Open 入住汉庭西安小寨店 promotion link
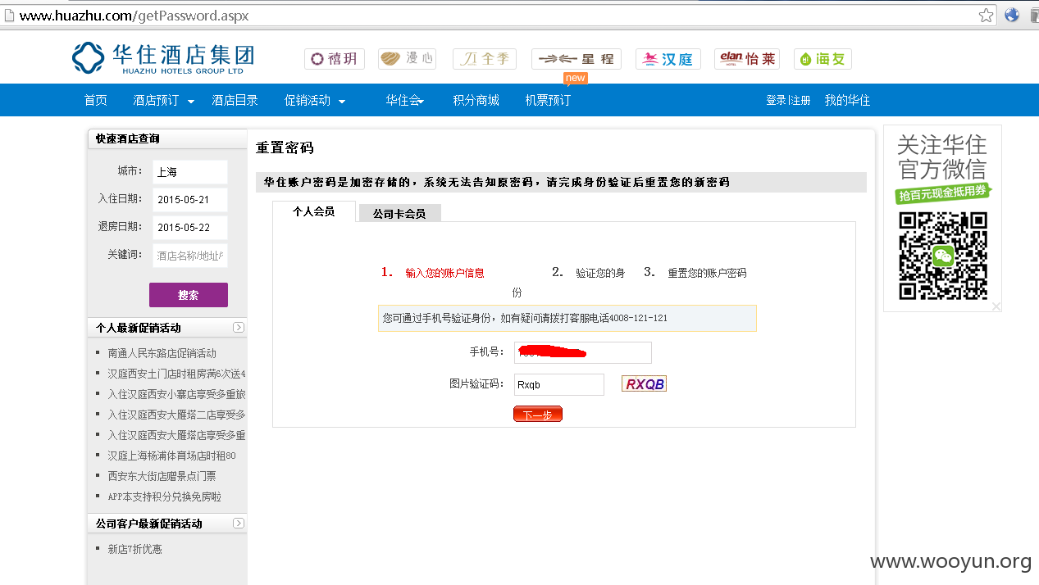The image size is (1039, 585). click(x=176, y=394)
